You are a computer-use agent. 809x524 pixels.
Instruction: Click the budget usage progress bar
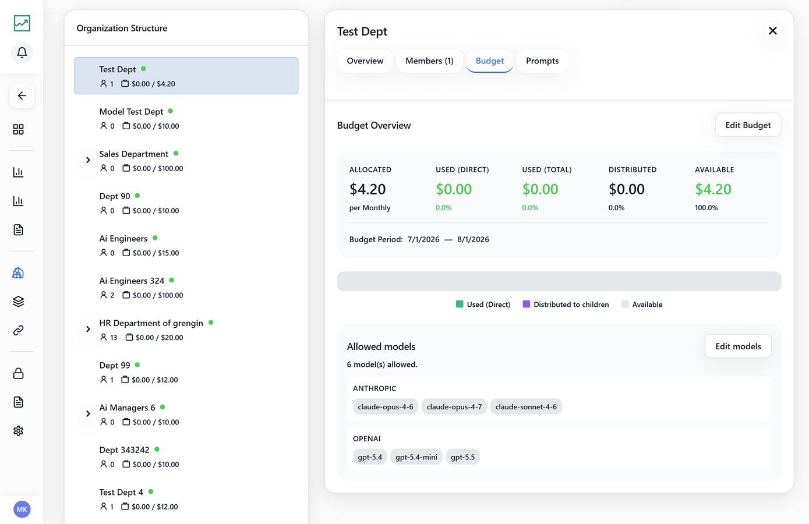(x=559, y=281)
